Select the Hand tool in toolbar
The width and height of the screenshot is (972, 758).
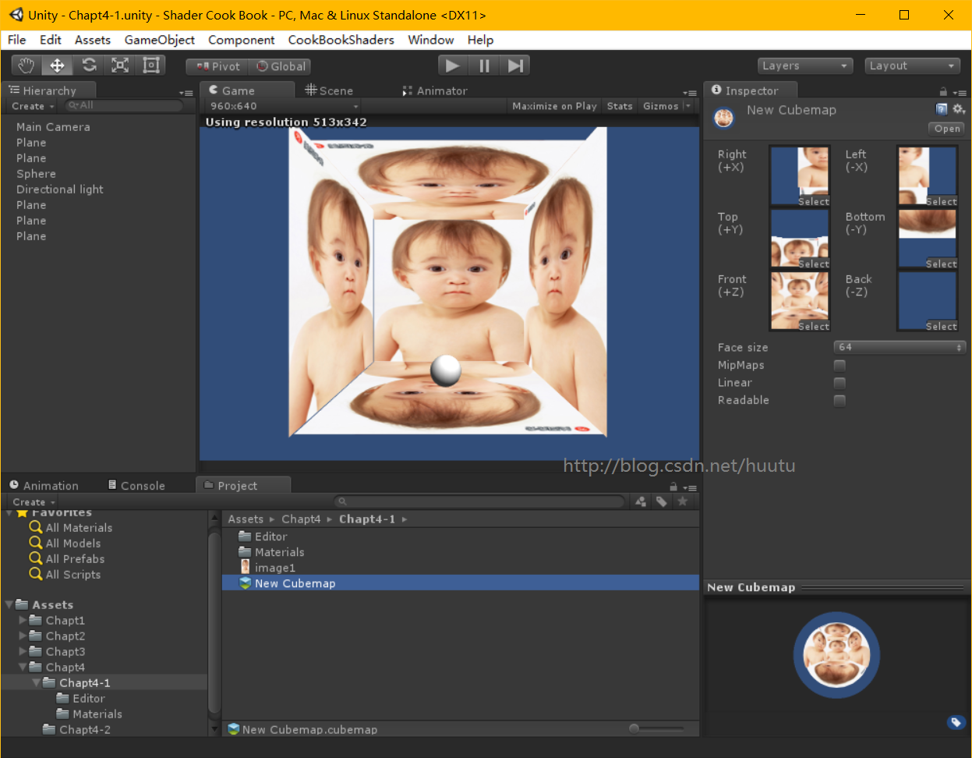(x=27, y=66)
